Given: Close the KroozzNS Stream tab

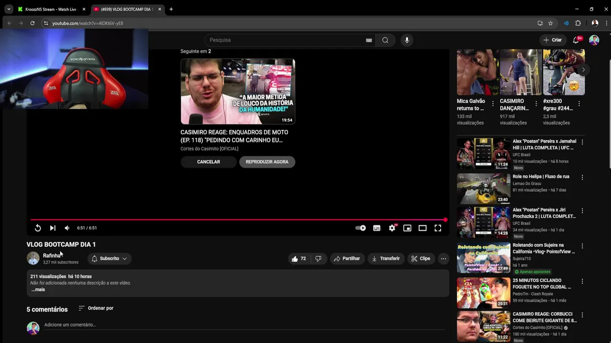Looking at the screenshot, I should pyautogui.click(x=84, y=9).
